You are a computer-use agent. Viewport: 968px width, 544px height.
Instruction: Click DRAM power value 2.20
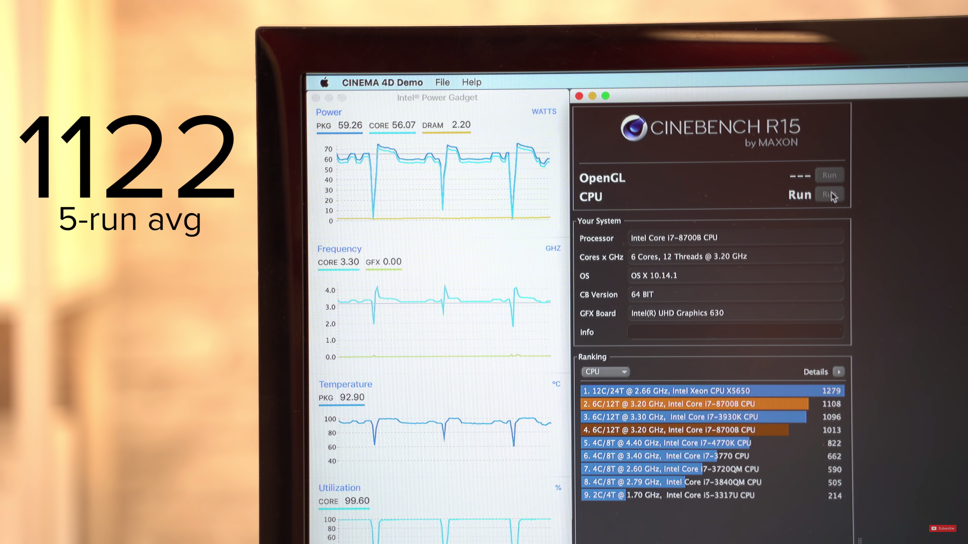click(x=461, y=124)
